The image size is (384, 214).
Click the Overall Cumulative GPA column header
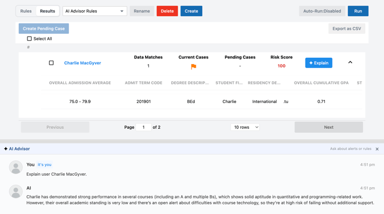point(322,83)
